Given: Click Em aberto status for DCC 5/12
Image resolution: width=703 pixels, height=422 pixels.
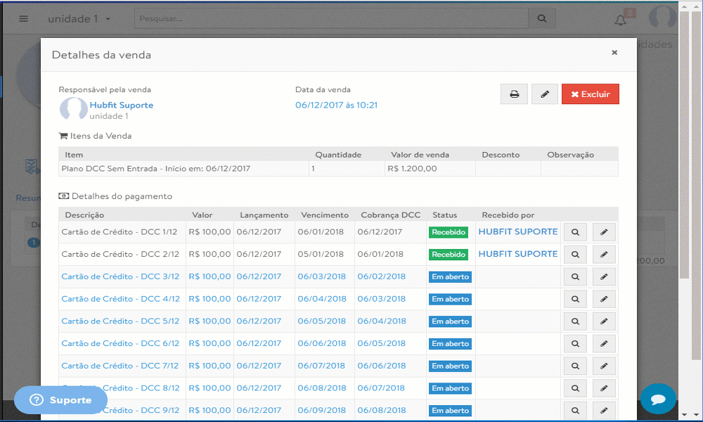Looking at the screenshot, I should (x=450, y=321).
